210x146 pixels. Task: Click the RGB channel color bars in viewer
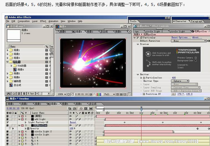(99, 94)
